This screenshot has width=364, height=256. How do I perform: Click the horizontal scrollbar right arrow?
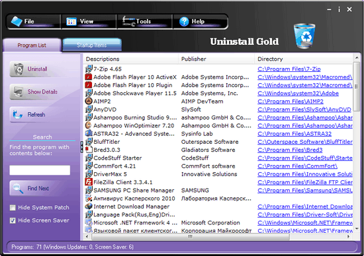[348, 237]
